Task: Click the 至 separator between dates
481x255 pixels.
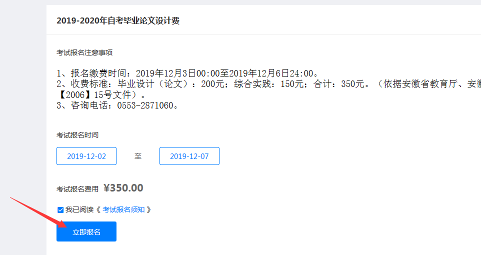Action: point(138,156)
